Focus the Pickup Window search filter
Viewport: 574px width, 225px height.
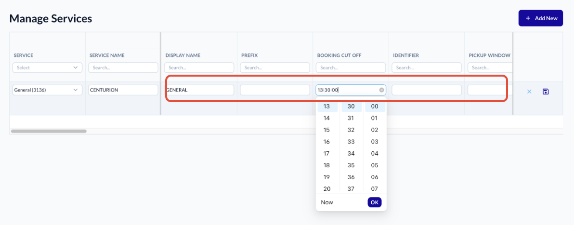[490, 67]
